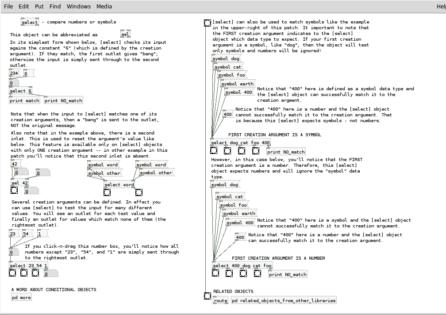Open the File menu
Screen dimensions: 446x315
coord(8,6)
